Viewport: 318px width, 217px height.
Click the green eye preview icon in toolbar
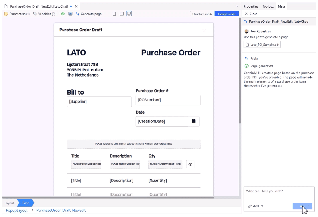(63, 14)
